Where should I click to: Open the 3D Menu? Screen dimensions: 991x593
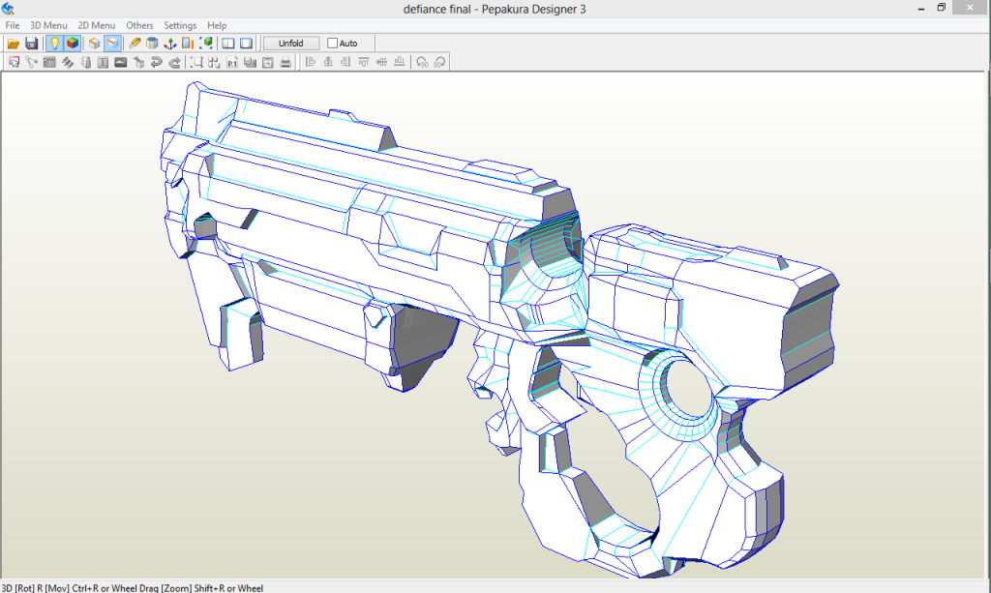click(48, 25)
